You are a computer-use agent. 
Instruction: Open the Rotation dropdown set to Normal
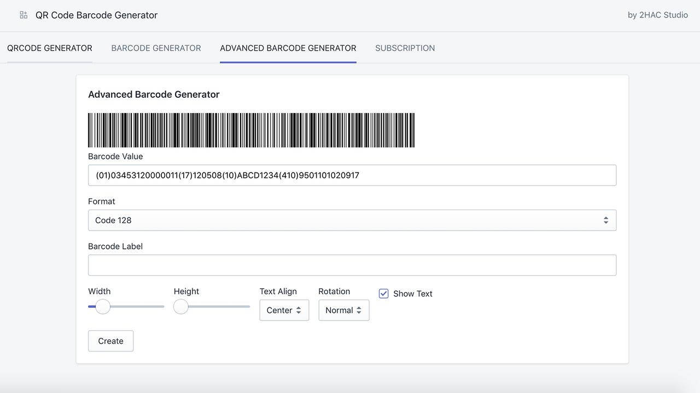pos(344,310)
